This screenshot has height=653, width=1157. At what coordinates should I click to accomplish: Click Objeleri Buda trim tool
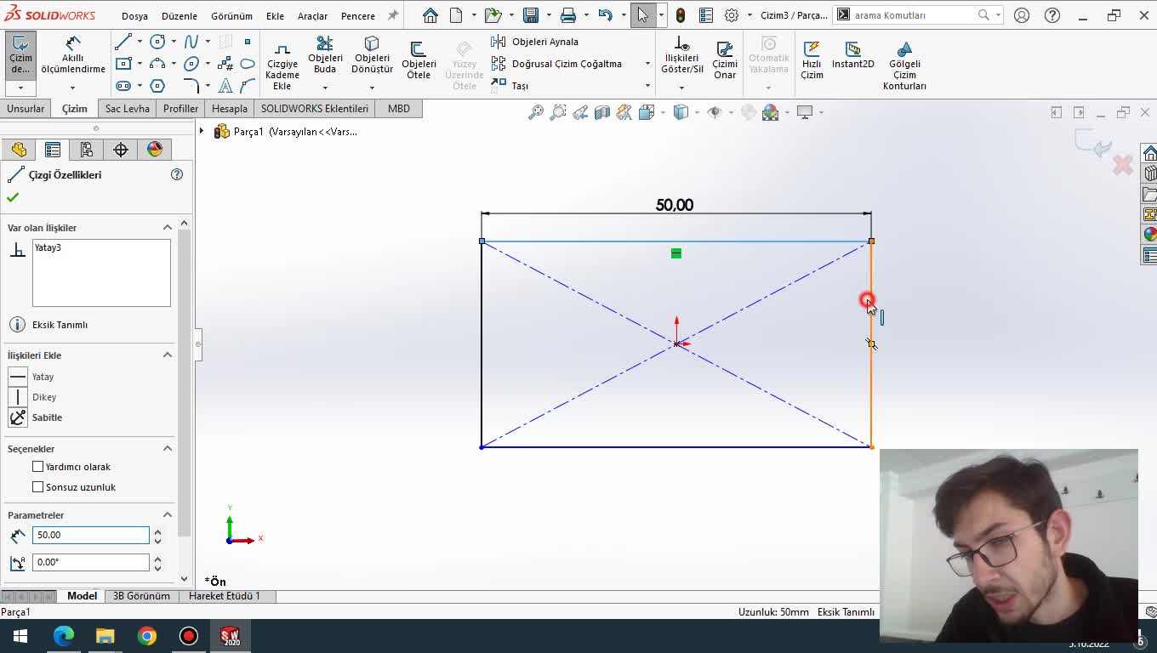[325, 55]
